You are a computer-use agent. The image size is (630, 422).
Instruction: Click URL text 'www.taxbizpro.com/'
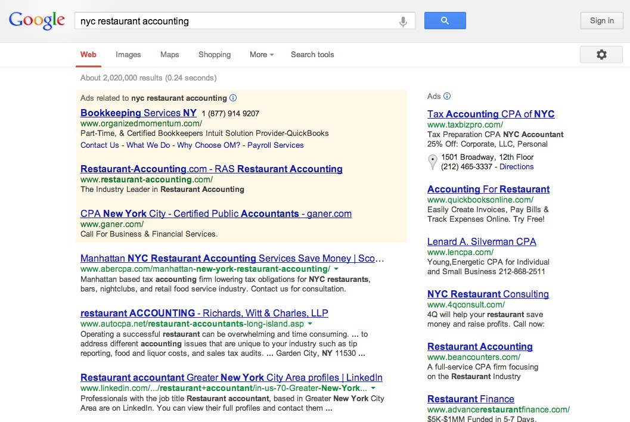[x=465, y=125]
